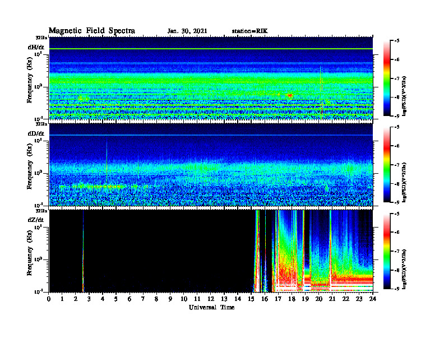Click hour 15 on the Universal Time axis
This screenshot has width=444, height=343.
point(251,299)
